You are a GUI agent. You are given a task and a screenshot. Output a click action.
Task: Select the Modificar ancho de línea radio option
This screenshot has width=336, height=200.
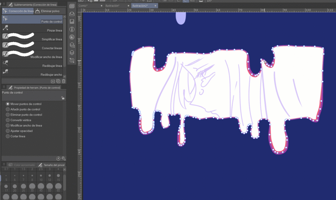tap(24, 125)
